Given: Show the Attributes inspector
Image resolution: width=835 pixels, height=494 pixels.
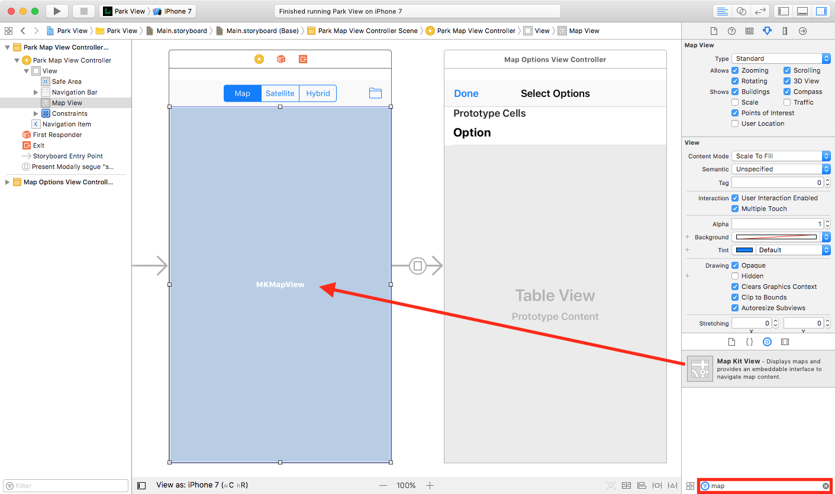Looking at the screenshot, I should click(767, 31).
